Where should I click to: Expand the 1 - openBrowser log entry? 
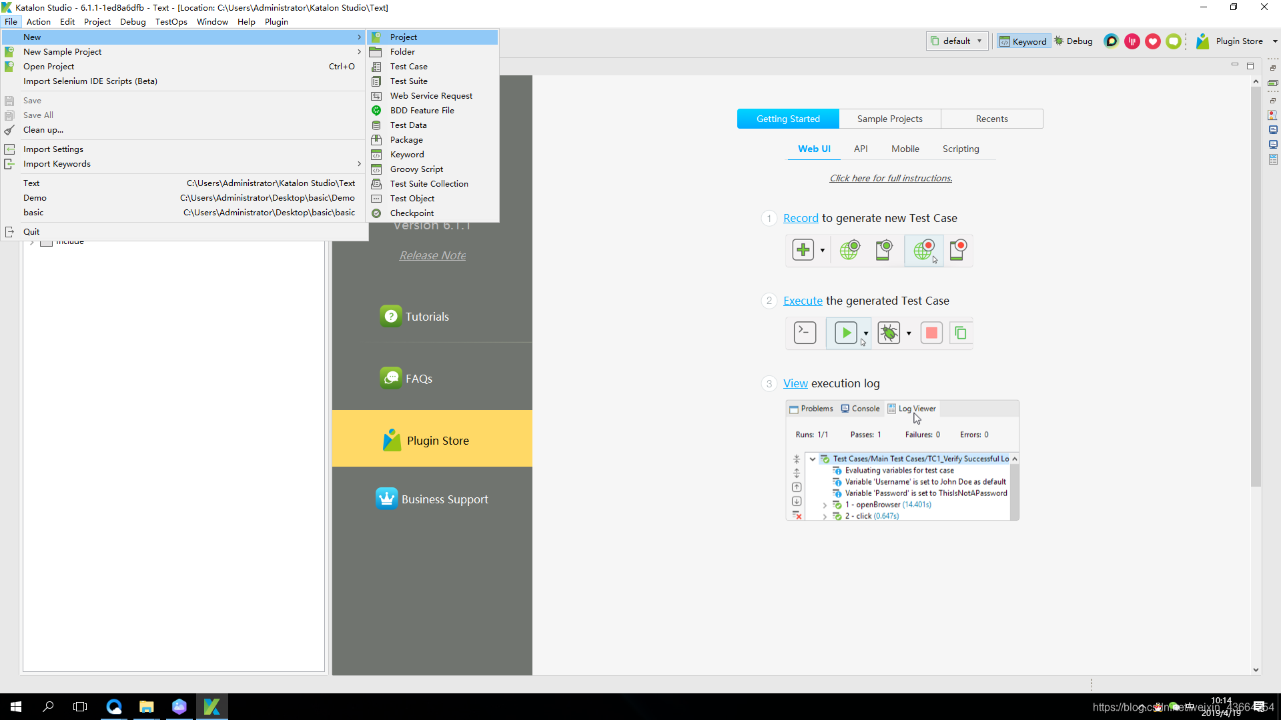click(825, 505)
